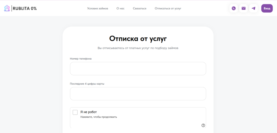Click the captcha help question-mark icon
Viewport: 277px width, 133px height.
[x=203, y=125]
